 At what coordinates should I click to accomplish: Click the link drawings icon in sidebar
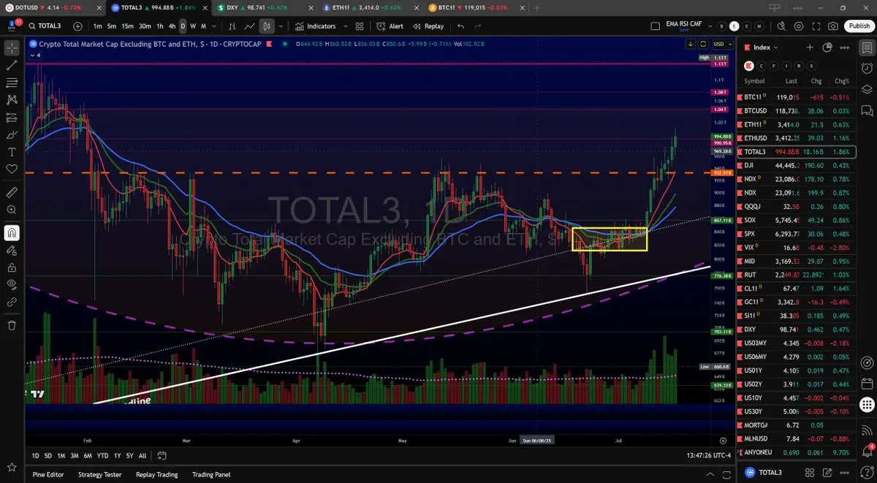pyautogui.click(x=12, y=301)
